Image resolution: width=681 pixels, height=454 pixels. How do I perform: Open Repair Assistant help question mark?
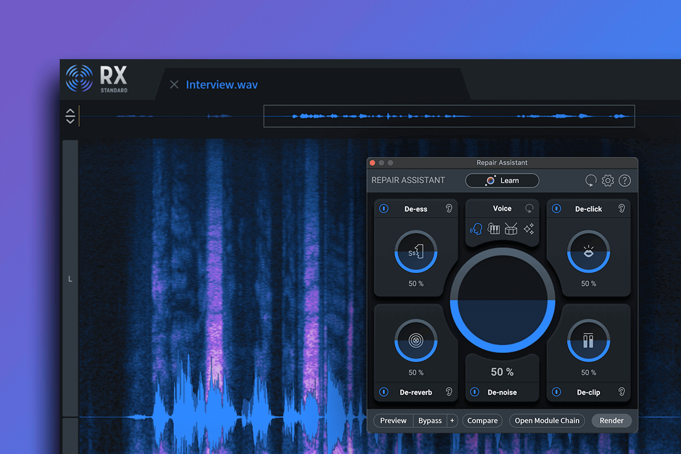[x=624, y=180]
